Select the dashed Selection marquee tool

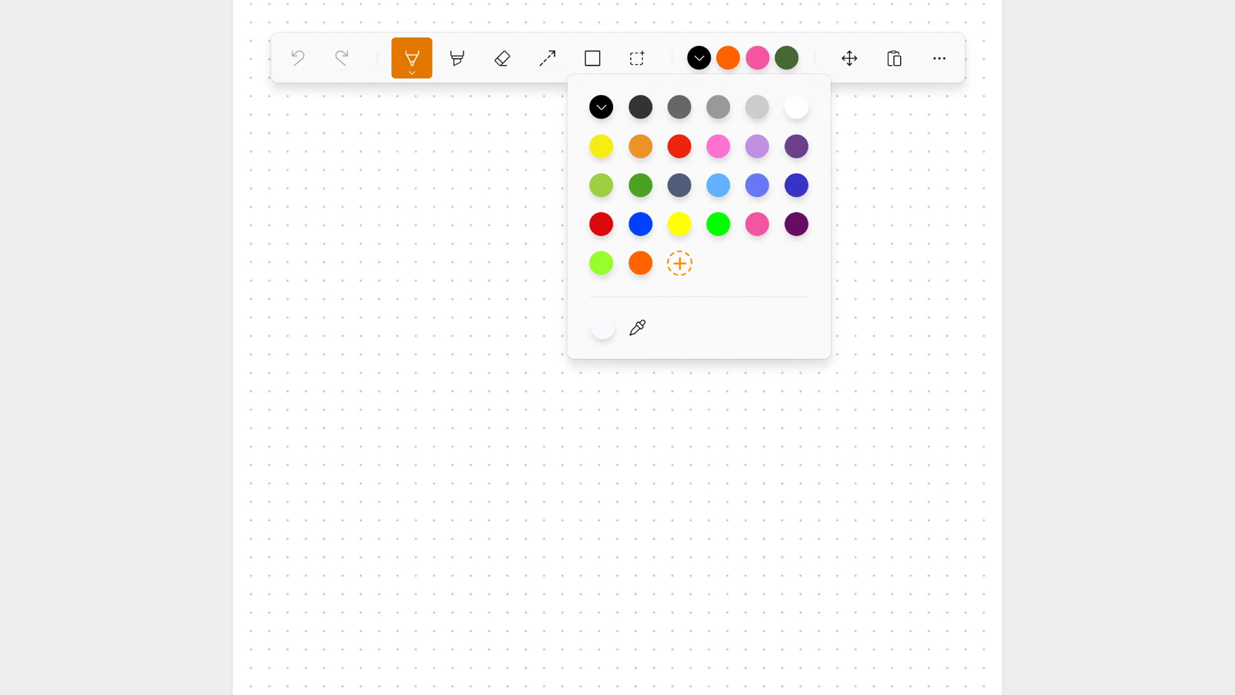637,59
